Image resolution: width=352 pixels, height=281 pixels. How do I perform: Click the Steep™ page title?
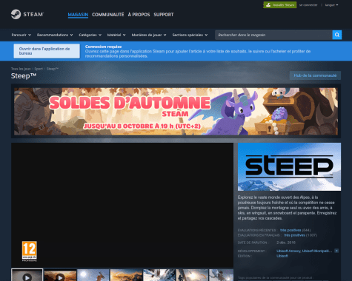click(x=24, y=76)
